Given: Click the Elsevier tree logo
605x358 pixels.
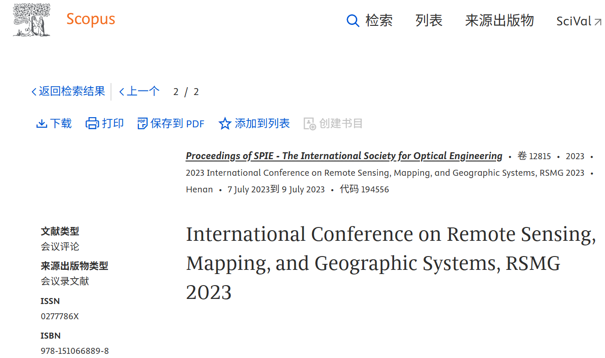Looking at the screenshot, I should [x=31, y=20].
